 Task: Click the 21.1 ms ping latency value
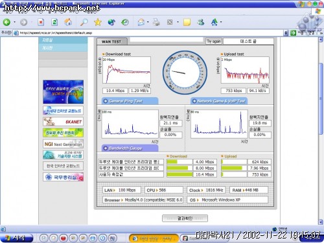[x=170, y=123]
